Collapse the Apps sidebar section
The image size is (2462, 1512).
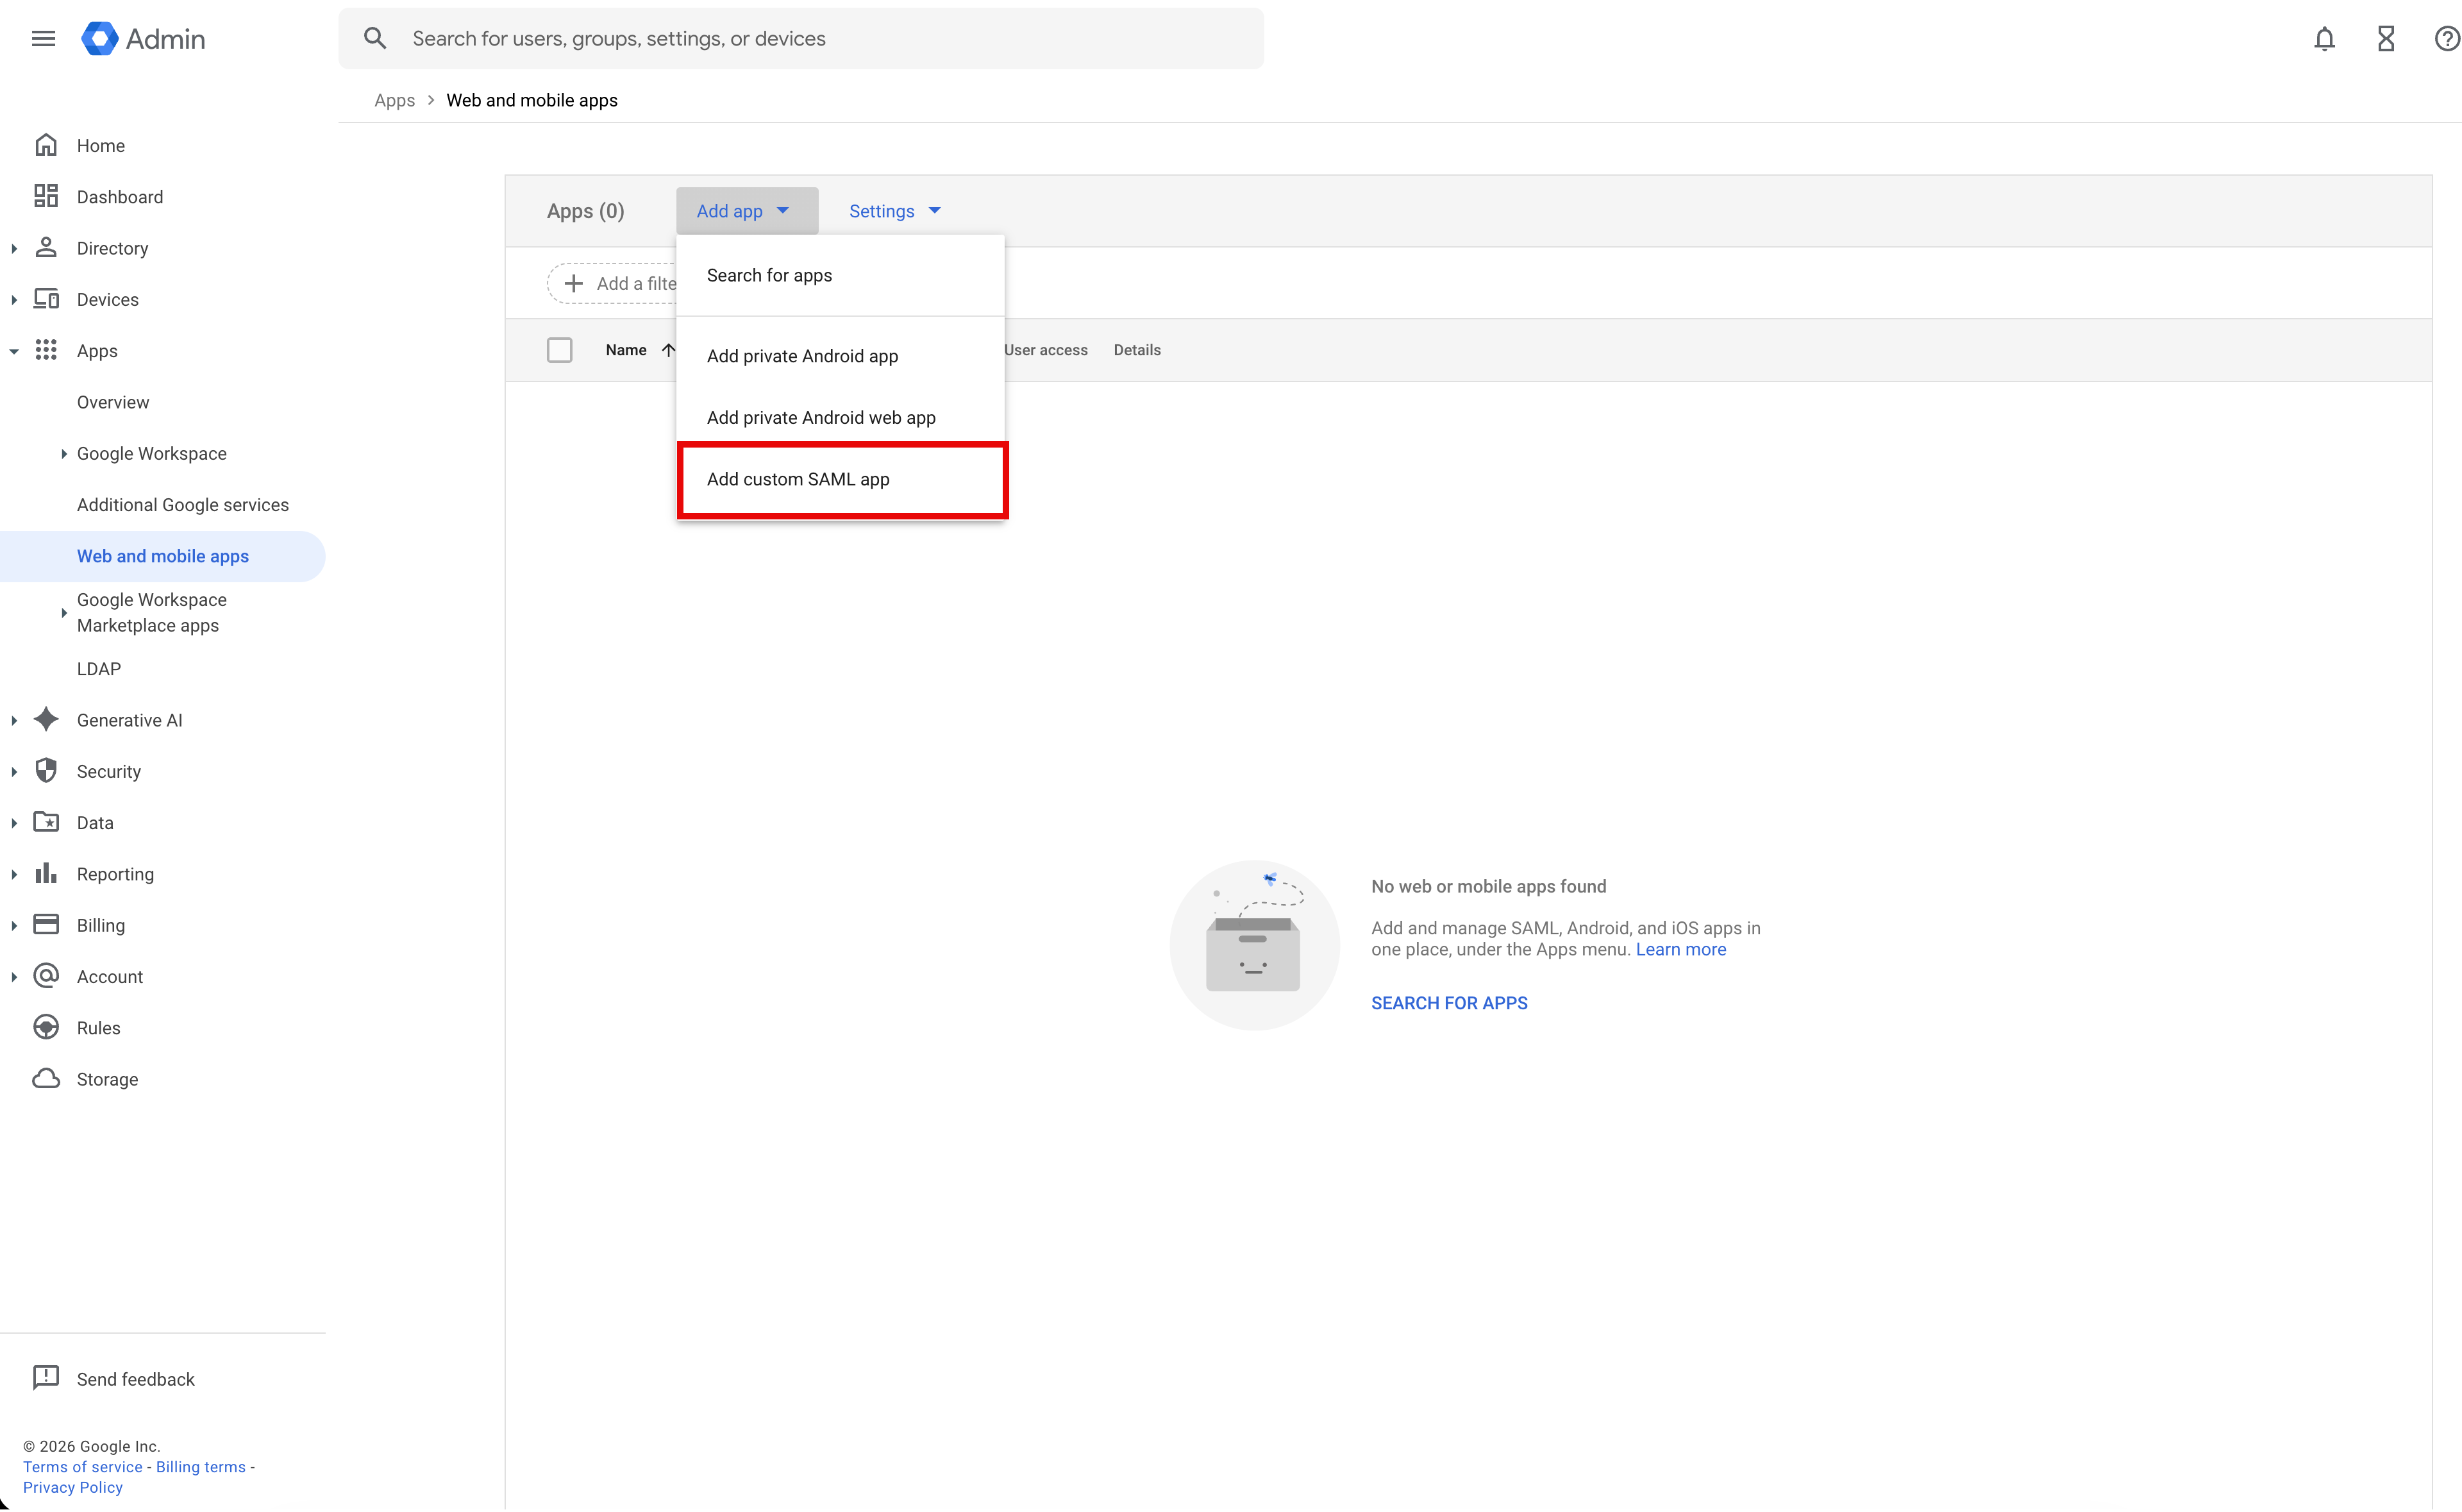tap(14, 351)
